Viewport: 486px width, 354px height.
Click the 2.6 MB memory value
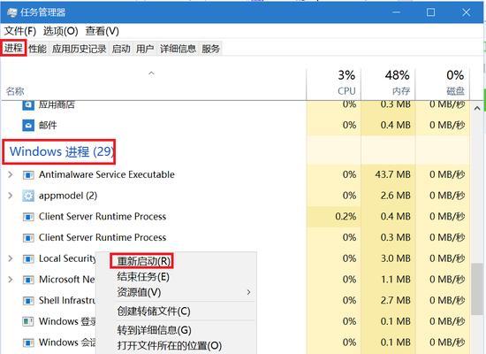(396, 196)
